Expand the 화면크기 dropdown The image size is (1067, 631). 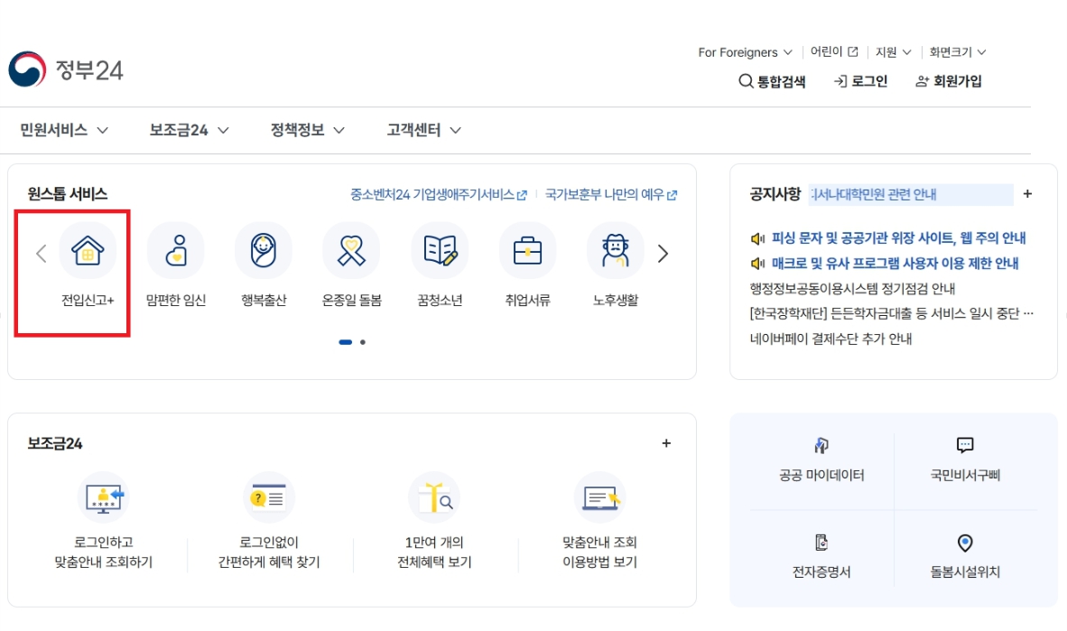pyautogui.click(x=958, y=51)
